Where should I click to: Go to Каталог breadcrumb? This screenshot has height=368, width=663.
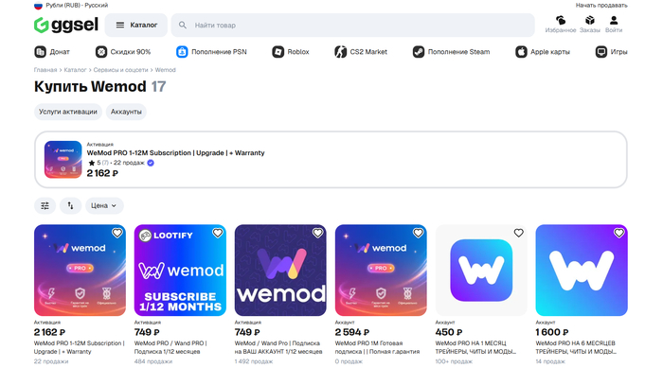[x=75, y=70]
